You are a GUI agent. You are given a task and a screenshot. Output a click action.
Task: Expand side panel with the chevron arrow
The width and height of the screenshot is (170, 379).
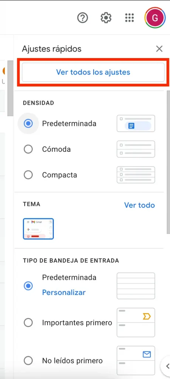coord(167,366)
